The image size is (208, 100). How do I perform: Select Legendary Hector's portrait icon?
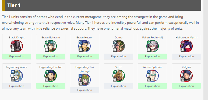51,76
